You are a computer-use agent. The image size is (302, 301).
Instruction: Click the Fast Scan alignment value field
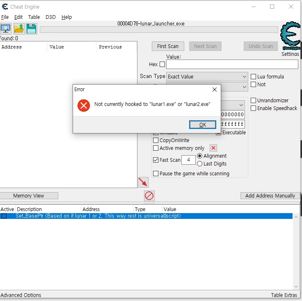(x=188, y=160)
